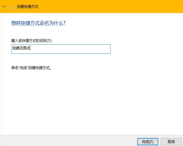Cancel the wizard with the 取消 button
The height and width of the screenshot is (146, 183).
[x=171, y=142]
